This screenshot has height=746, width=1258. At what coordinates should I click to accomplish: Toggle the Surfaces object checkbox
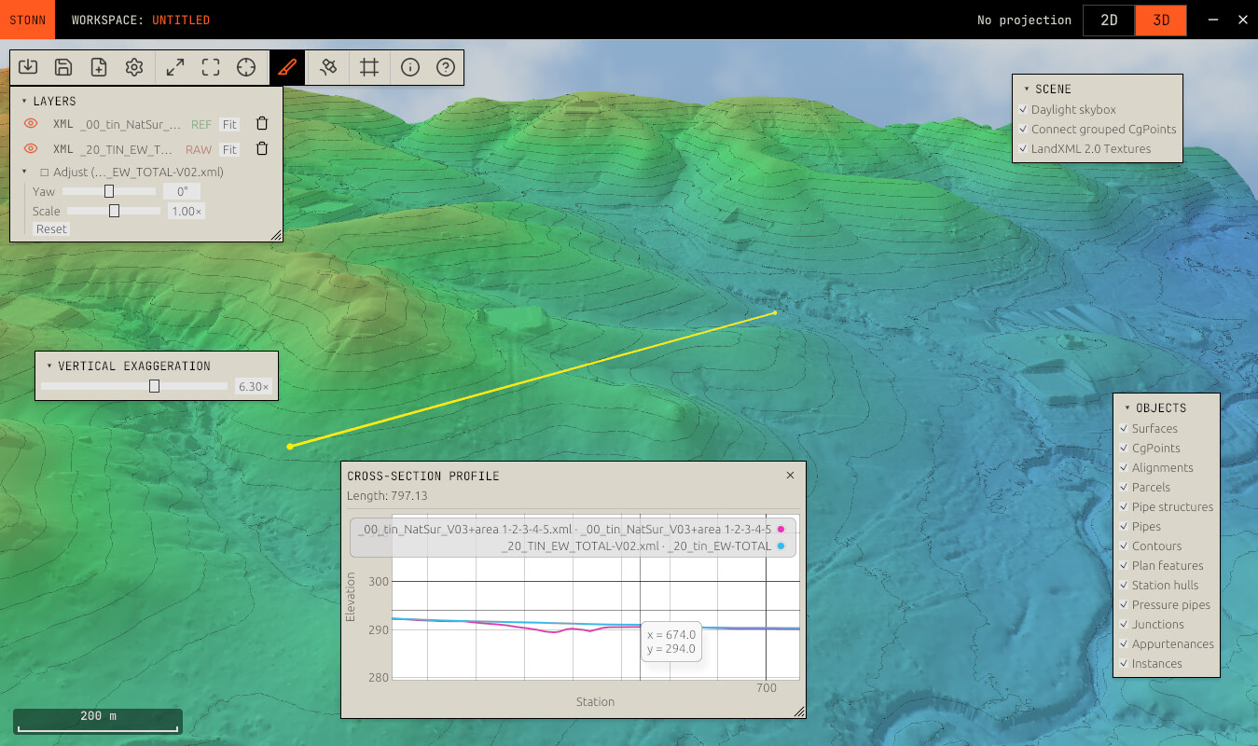pyautogui.click(x=1124, y=429)
